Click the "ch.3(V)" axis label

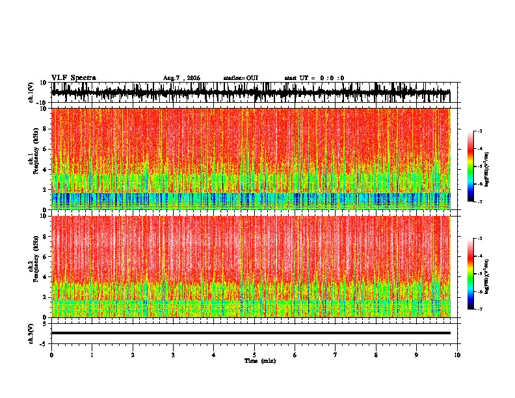[x=31, y=334]
